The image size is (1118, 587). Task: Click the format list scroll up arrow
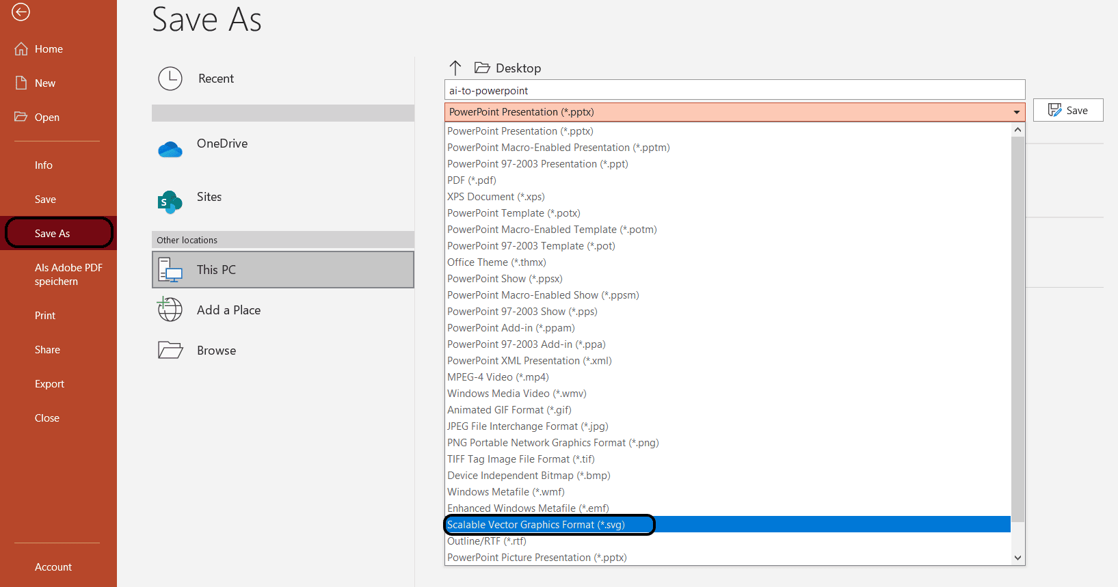[1017, 130]
